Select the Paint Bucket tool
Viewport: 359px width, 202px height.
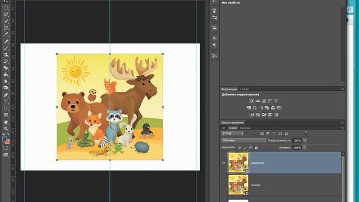[x=6, y=75]
